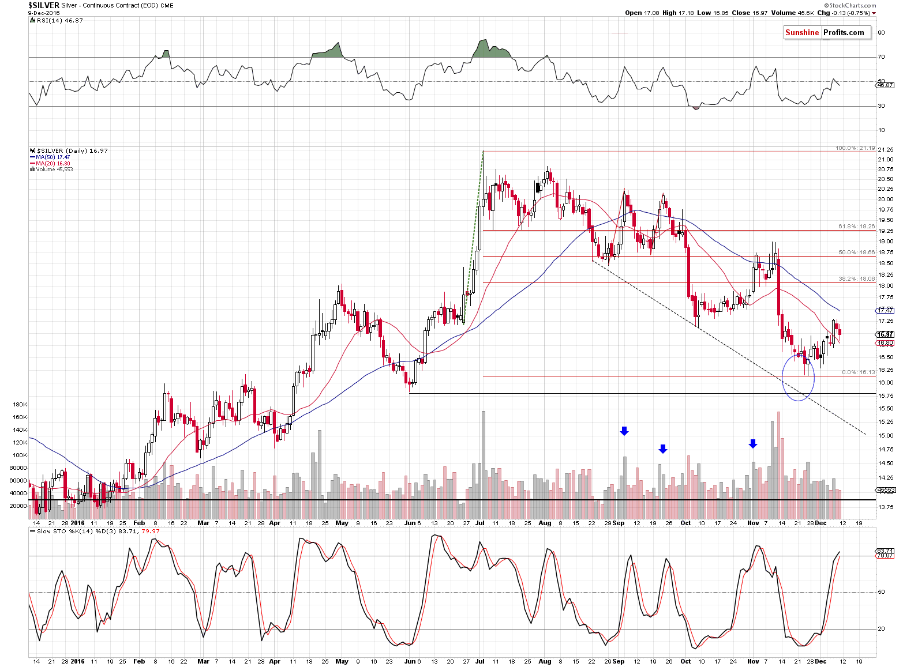
Task: Click the volume bars icon in legend
Action: click(x=32, y=169)
